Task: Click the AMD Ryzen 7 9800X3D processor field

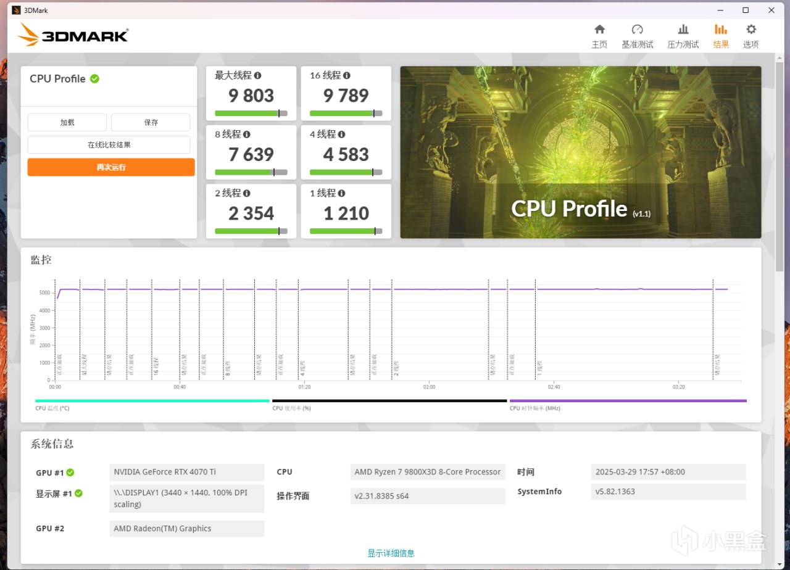Action: tap(428, 472)
